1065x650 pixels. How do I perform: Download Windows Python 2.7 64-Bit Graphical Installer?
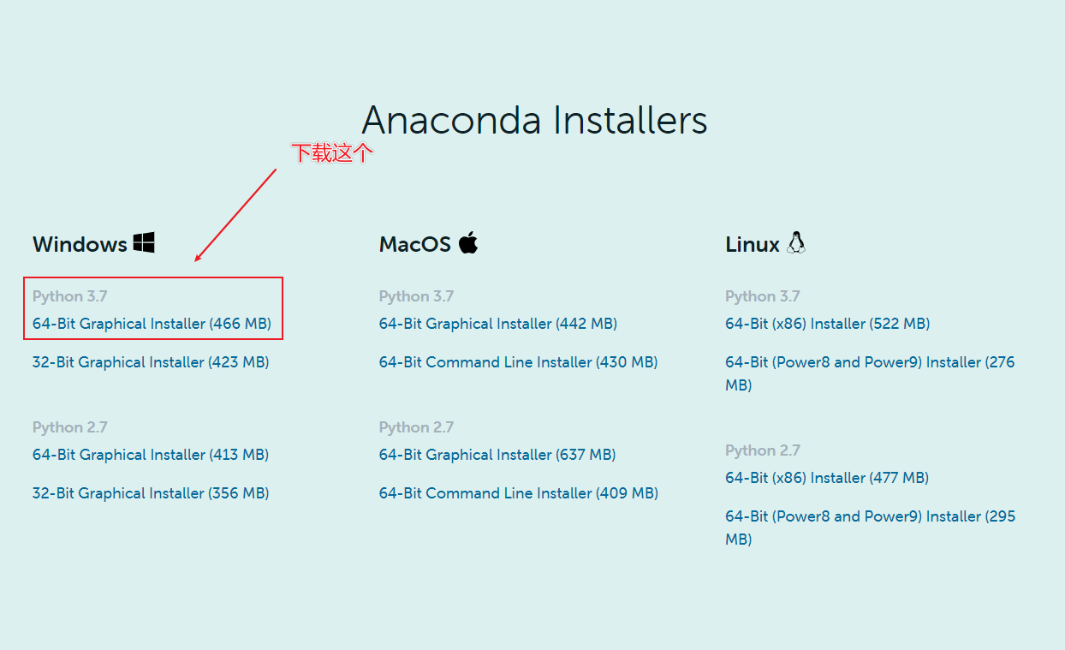click(151, 455)
